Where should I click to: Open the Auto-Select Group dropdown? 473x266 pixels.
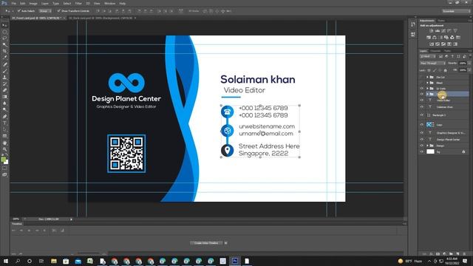45,11
